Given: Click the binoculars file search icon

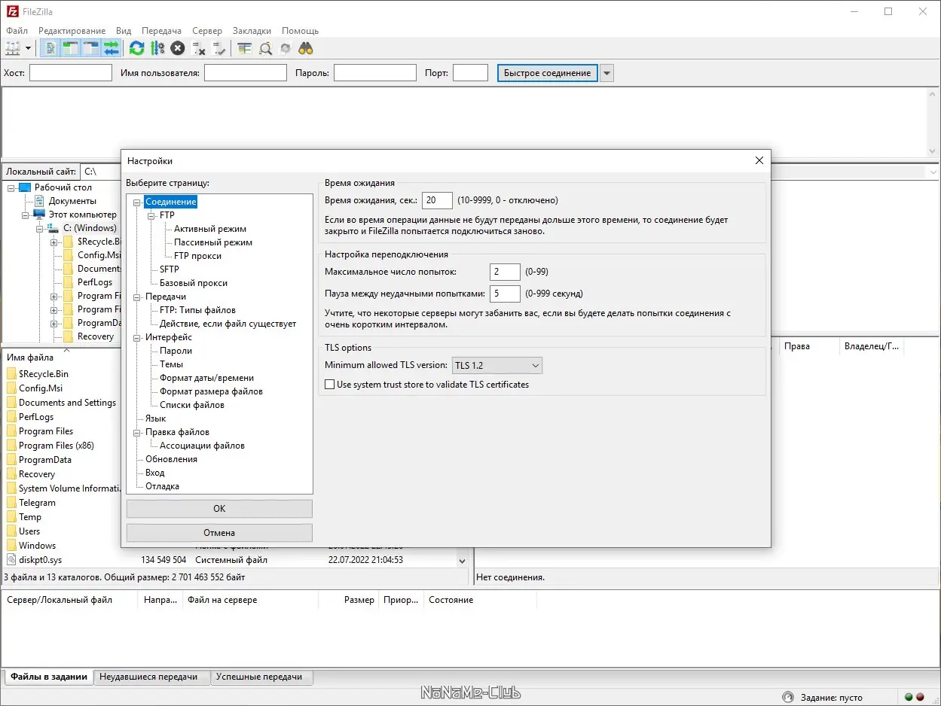Looking at the screenshot, I should coord(306,48).
